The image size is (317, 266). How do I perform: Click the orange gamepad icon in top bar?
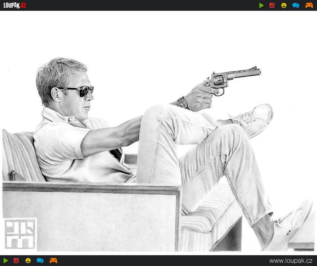[309, 5]
